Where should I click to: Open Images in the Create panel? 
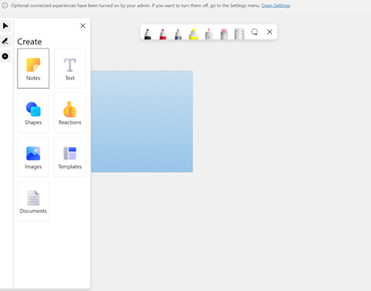click(33, 157)
